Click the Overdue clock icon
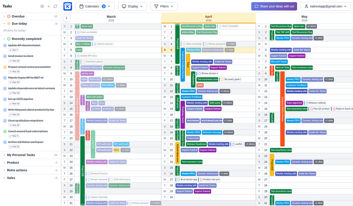 pyautogui.click(x=9, y=16)
